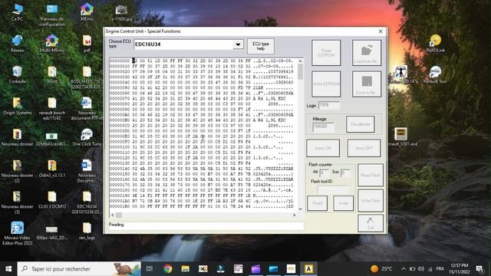Select the renault bosch edc17c42 folder icon
The image size is (491, 276).
[x=52, y=109]
